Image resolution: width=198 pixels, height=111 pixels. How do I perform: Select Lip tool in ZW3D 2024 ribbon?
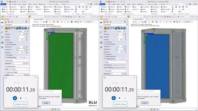pyautogui.click(x=134, y=7)
